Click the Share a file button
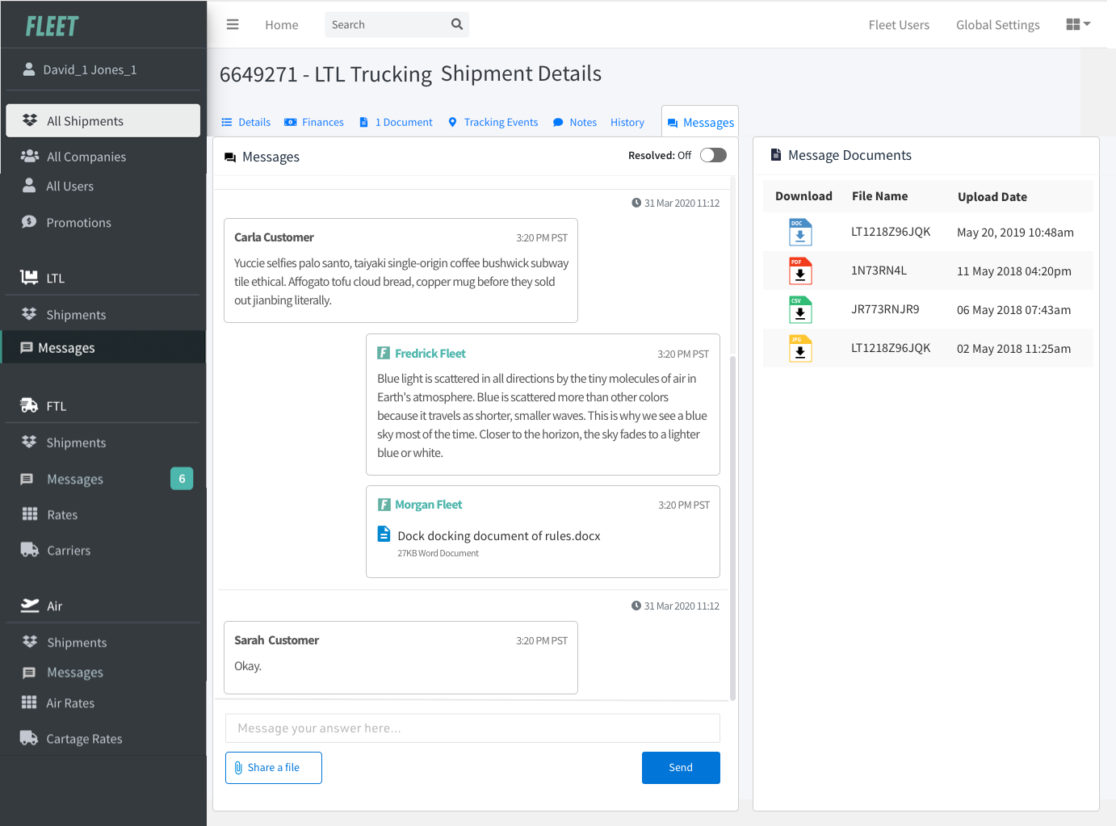Viewport: 1116px width, 826px height. click(274, 768)
